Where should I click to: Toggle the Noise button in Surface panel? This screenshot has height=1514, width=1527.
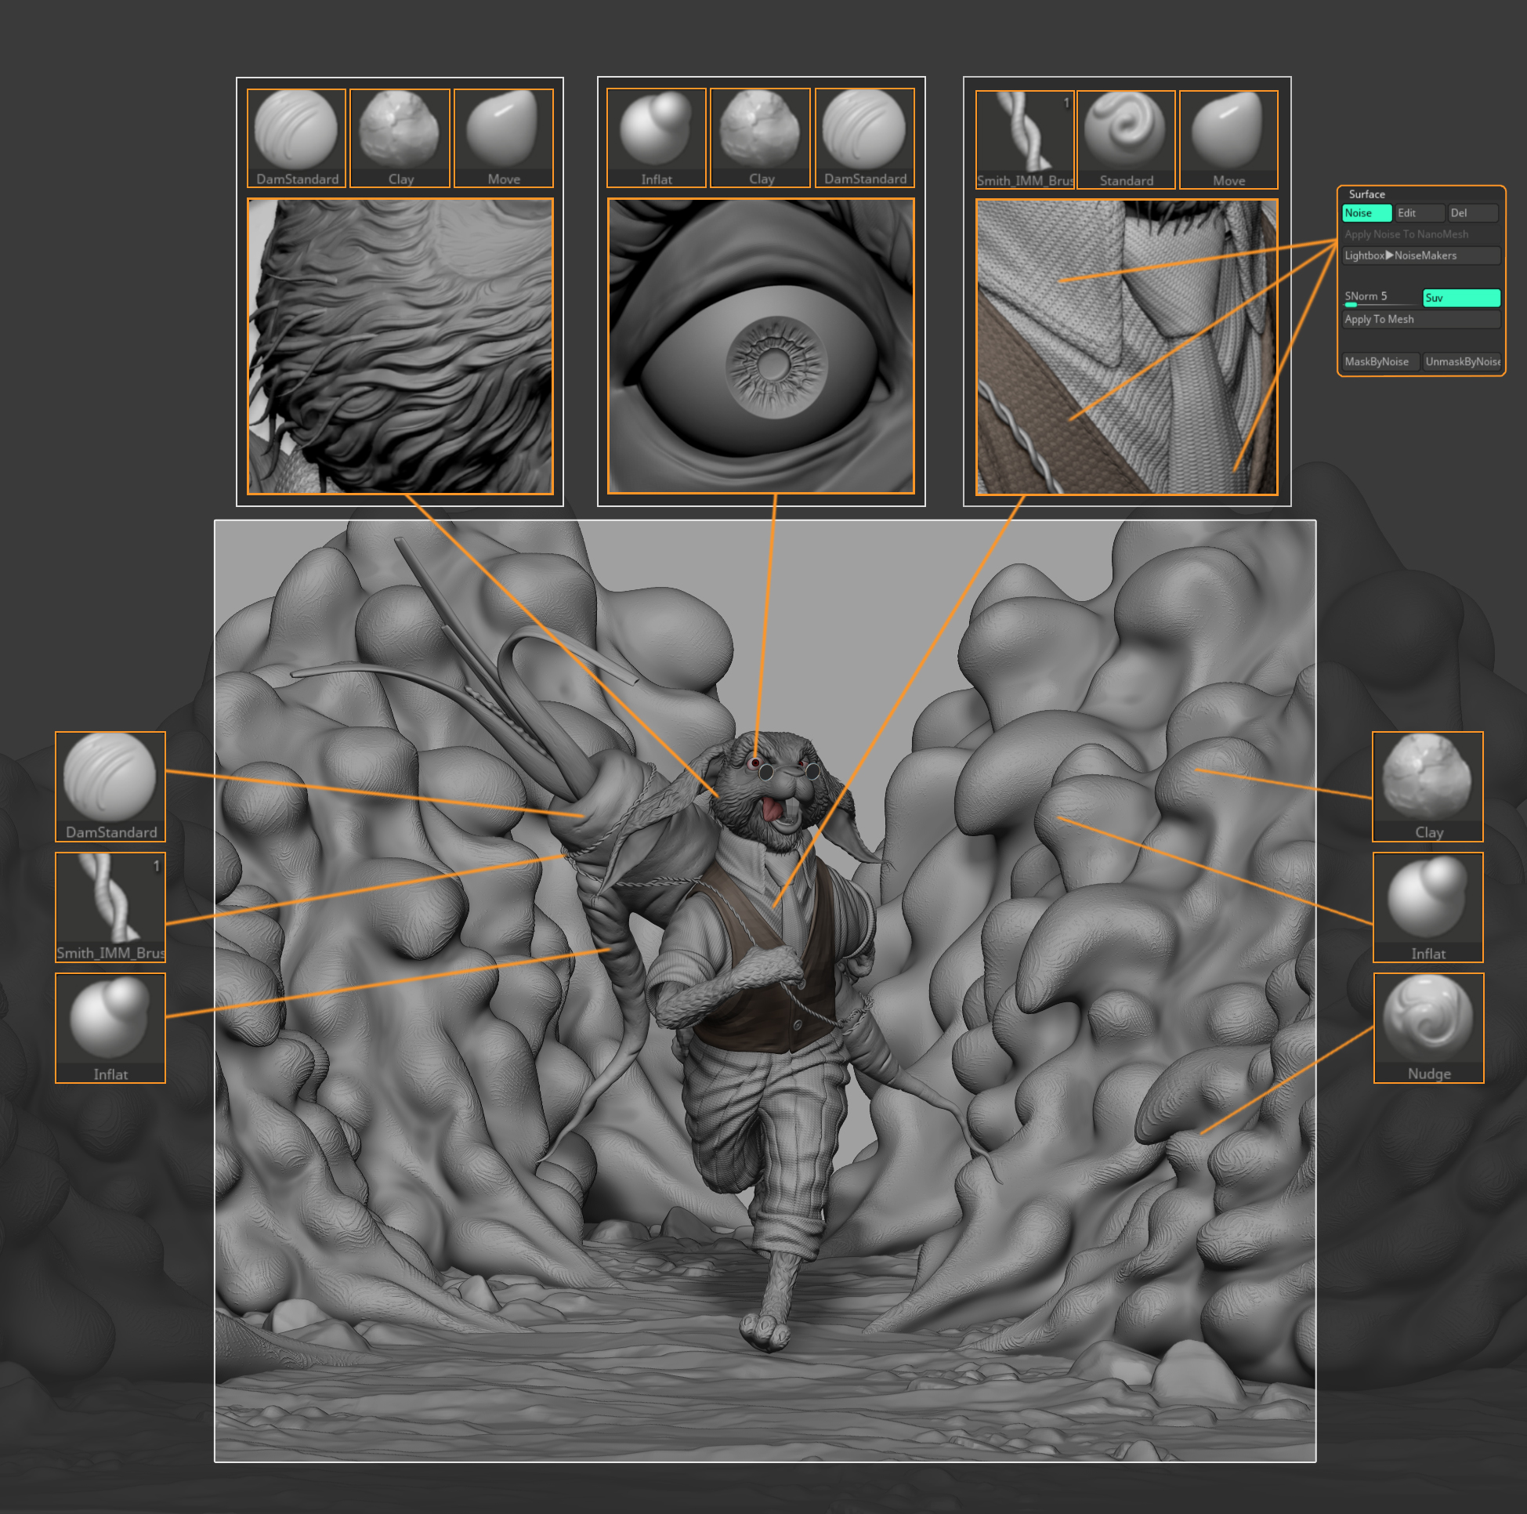coord(1366,212)
